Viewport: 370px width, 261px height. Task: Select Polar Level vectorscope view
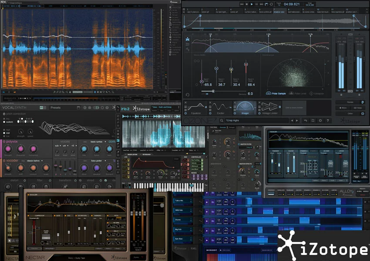[x=297, y=94]
